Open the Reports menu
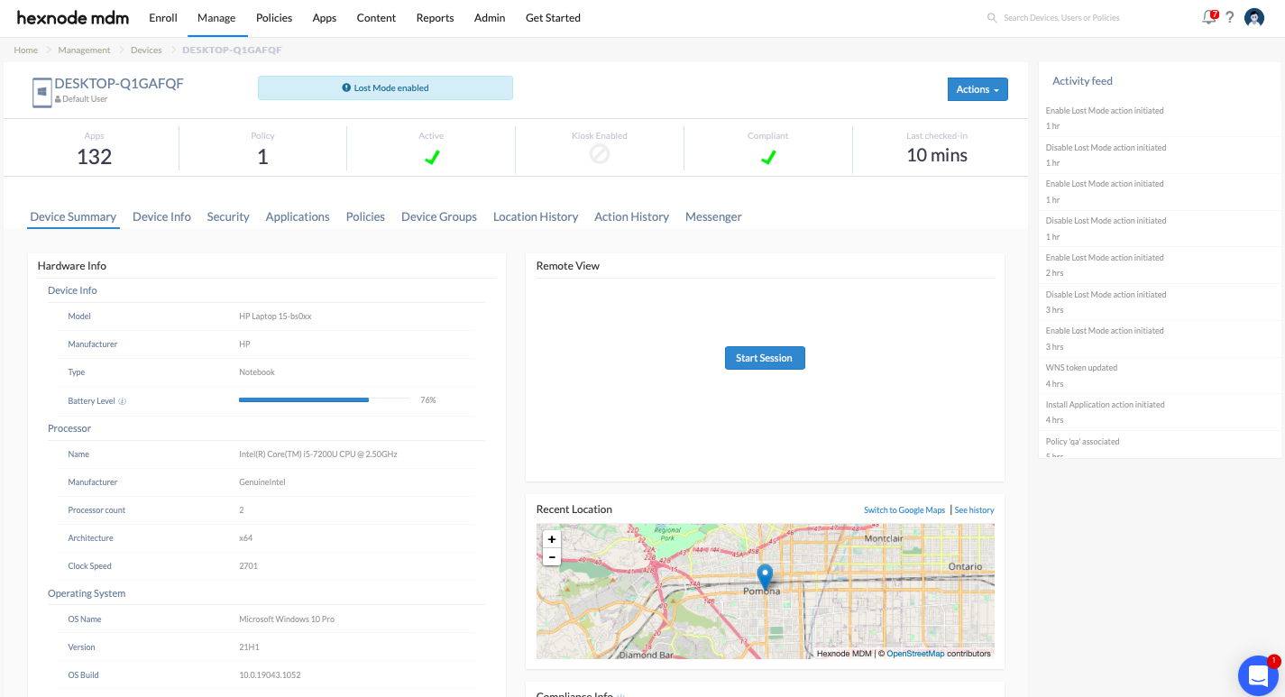Screen dimensions: 1285x697 (435, 18)
